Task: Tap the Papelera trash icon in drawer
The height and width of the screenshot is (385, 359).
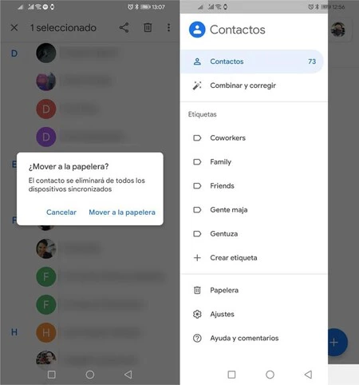Action: pyautogui.click(x=197, y=290)
